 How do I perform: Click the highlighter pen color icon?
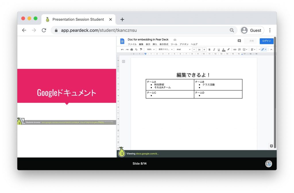point(228,49)
